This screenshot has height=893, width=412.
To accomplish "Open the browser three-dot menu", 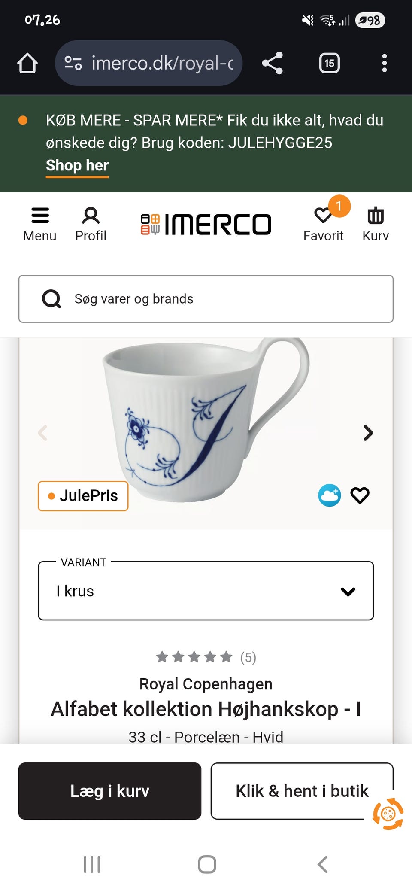I will coord(384,63).
